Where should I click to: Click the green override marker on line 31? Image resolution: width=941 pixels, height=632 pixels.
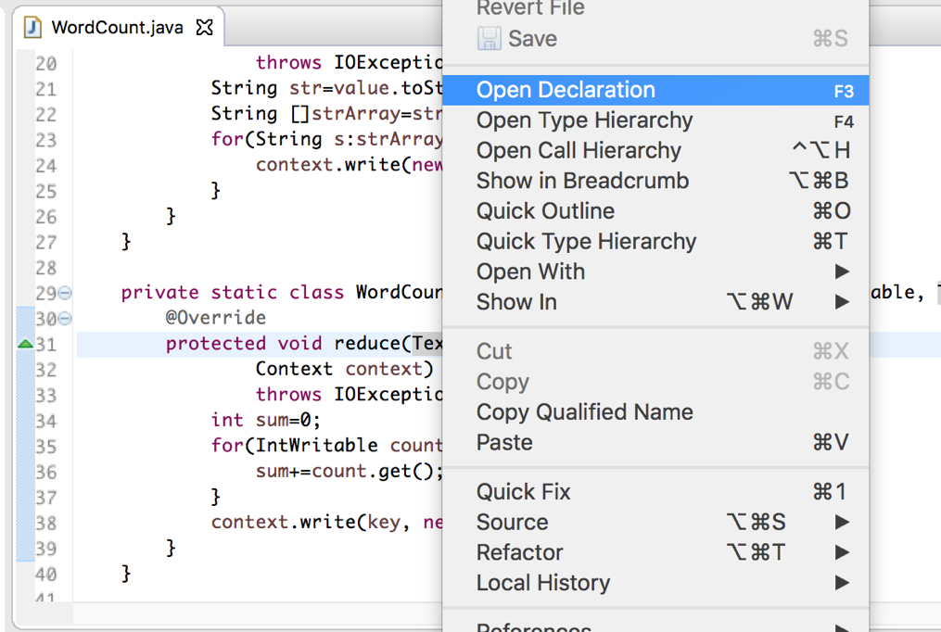(25, 344)
